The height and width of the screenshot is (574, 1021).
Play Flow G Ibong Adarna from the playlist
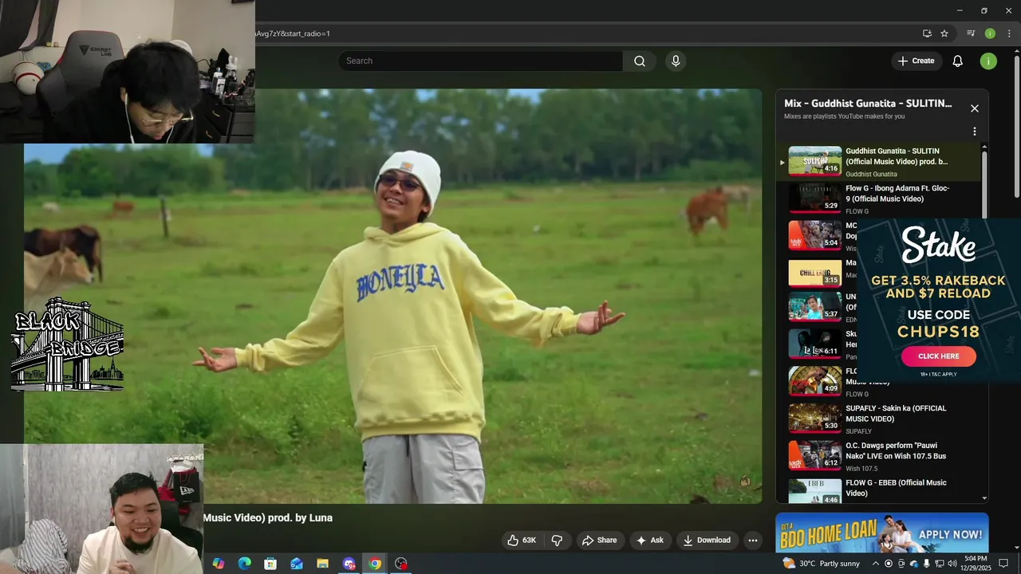tap(897, 194)
